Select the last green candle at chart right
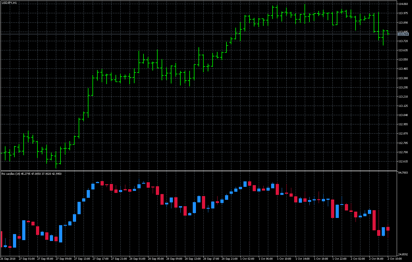 coord(388,33)
